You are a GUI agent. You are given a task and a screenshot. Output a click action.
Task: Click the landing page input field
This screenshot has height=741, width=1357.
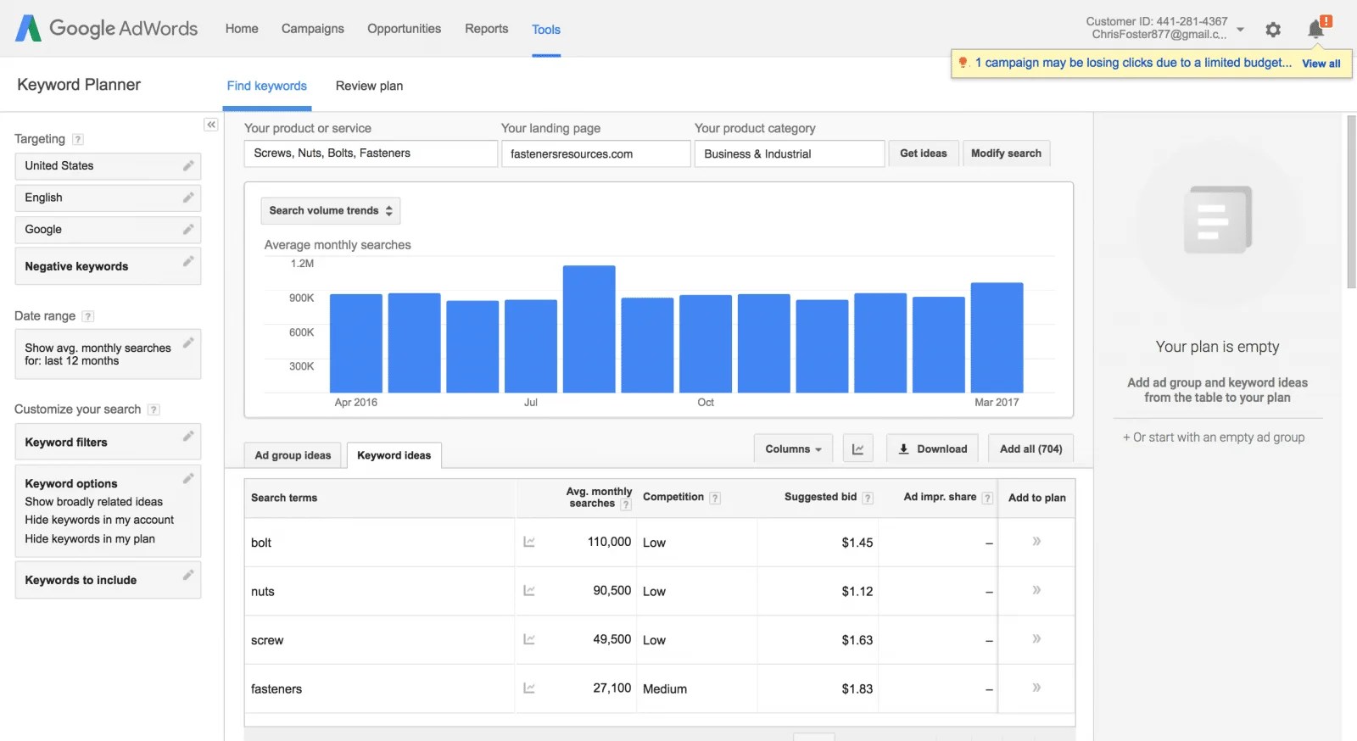pos(595,153)
